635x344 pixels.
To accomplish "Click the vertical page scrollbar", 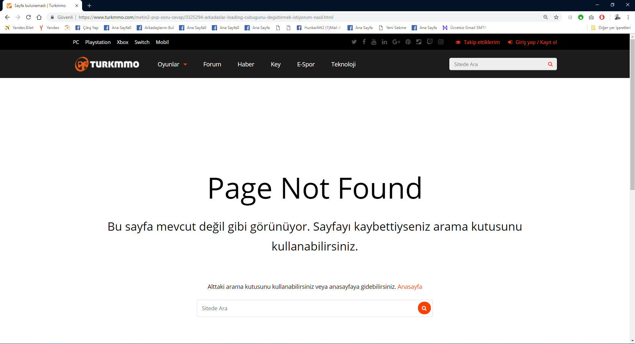I will [632, 115].
